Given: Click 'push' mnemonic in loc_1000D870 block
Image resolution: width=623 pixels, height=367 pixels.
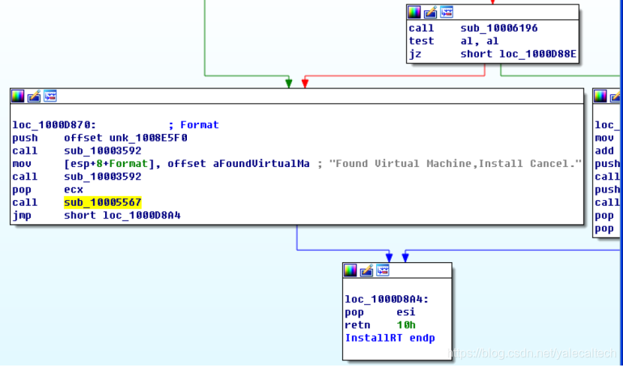Looking at the screenshot, I should 25,138.
